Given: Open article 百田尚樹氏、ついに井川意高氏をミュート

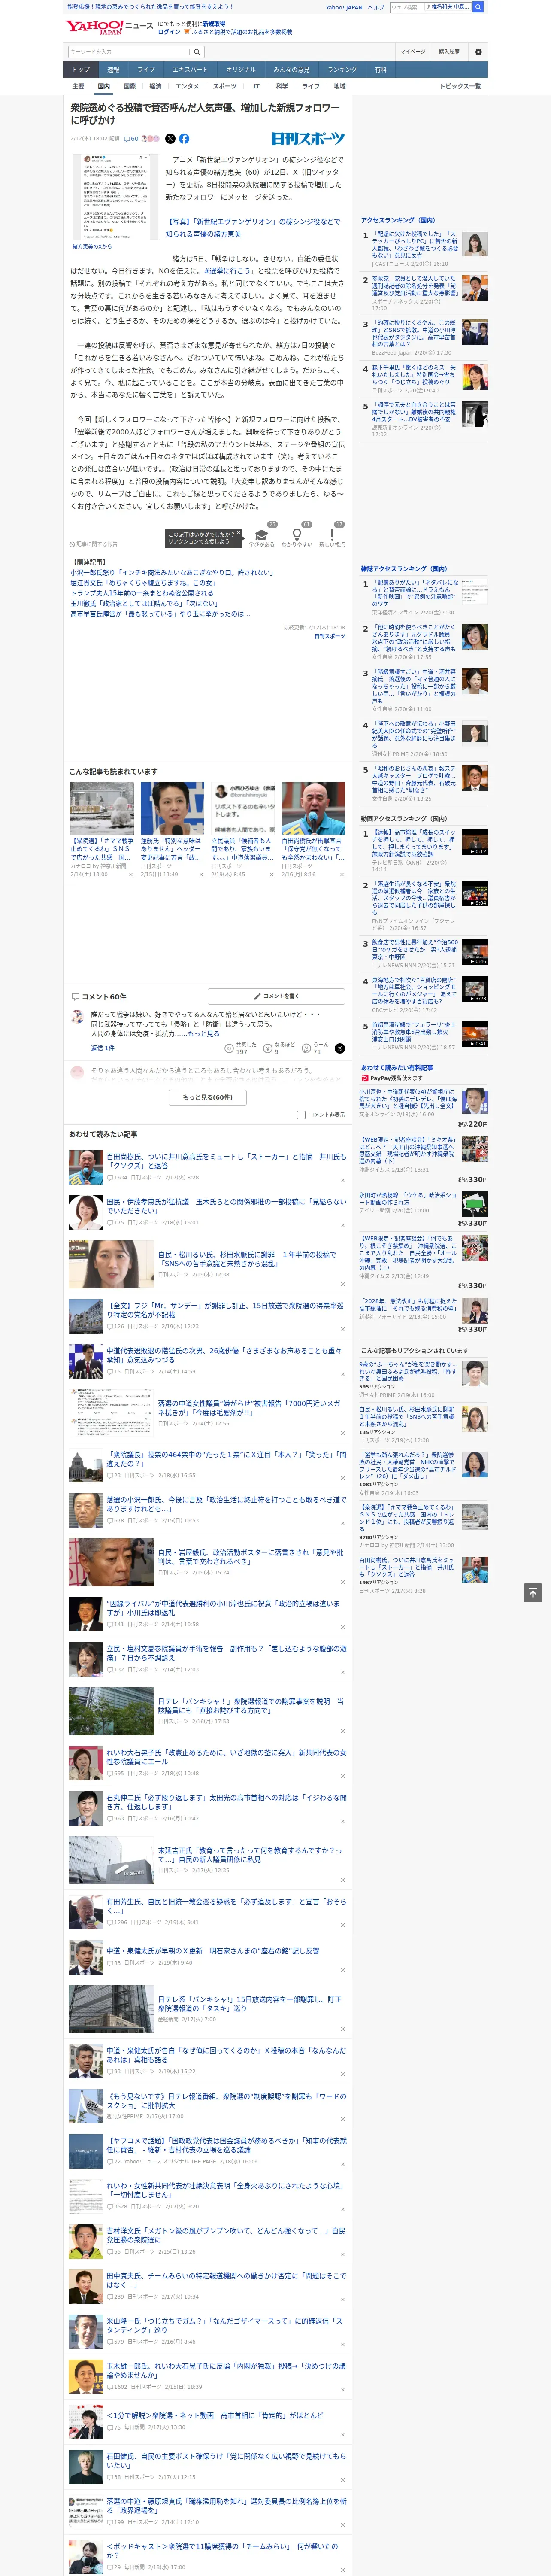Looking at the screenshot, I should coord(226,1161).
